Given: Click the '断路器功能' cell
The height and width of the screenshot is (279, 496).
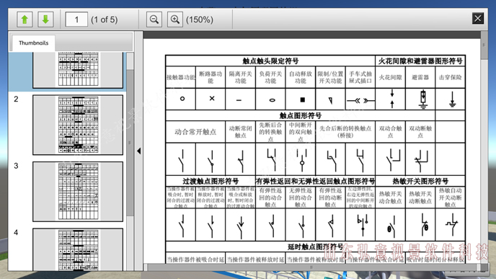Looking at the screenshot, I should click(x=211, y=77).
